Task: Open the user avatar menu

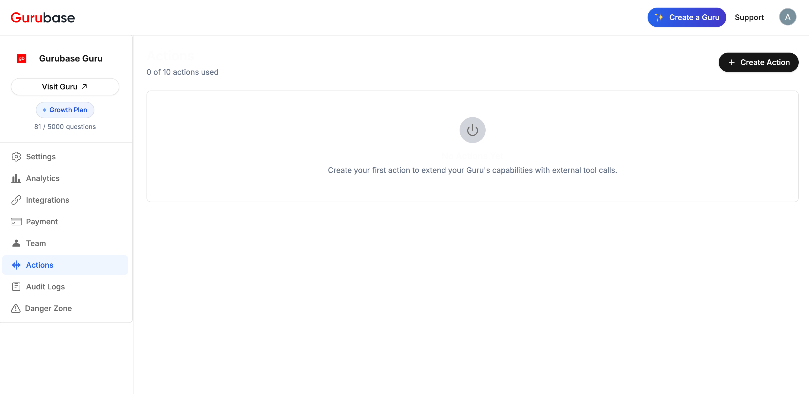Action: pos(787,17)
